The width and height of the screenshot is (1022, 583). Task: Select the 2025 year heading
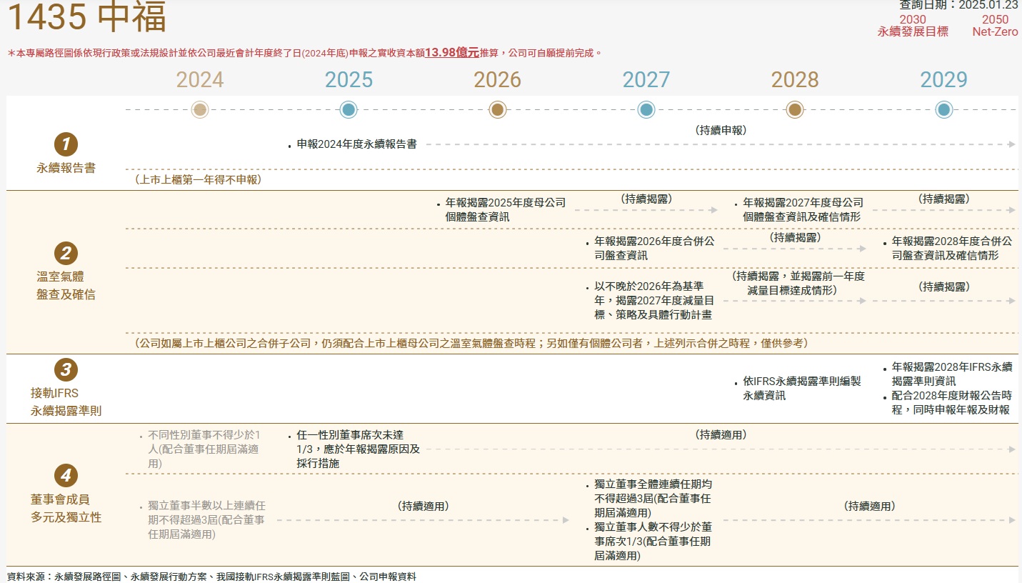[x=349, y=79]
